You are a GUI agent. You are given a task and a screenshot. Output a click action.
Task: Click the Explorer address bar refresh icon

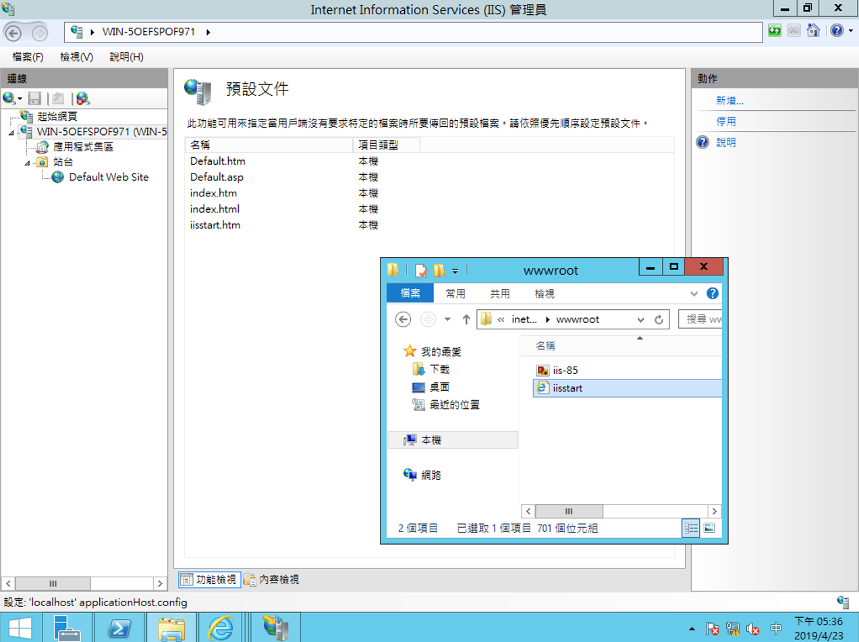pos(659,319)
